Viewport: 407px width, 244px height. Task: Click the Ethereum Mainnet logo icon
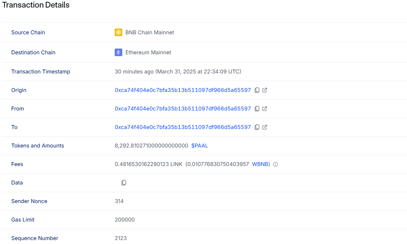point(118,53)
